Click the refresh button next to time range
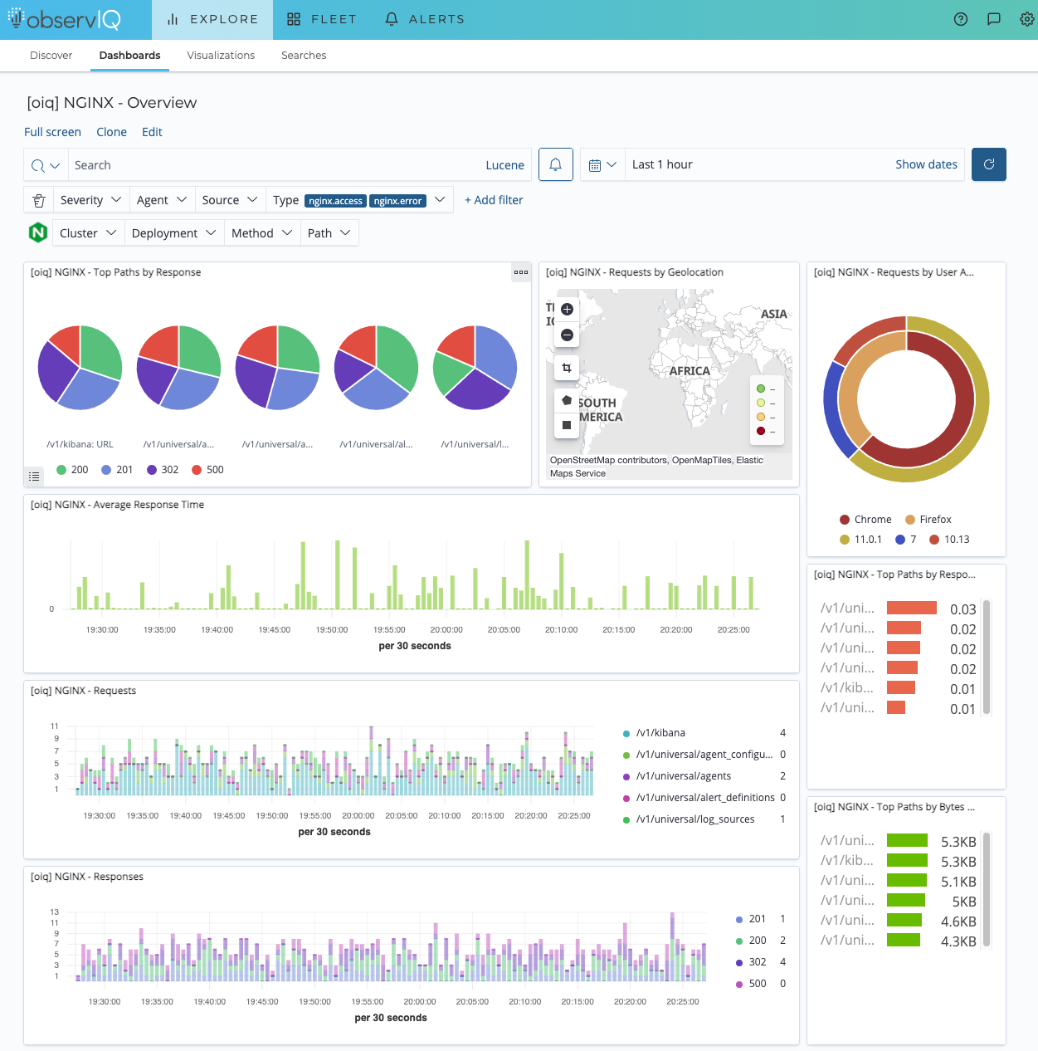The width and height of the screenshot is (1038, 1051). pos(989,164)
